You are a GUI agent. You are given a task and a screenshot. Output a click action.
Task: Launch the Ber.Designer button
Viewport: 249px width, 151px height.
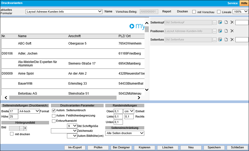tap(121, 148)
